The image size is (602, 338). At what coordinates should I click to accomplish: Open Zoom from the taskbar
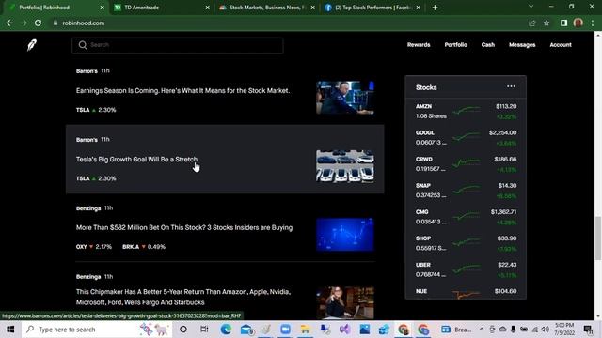click(x=285, y=330)
